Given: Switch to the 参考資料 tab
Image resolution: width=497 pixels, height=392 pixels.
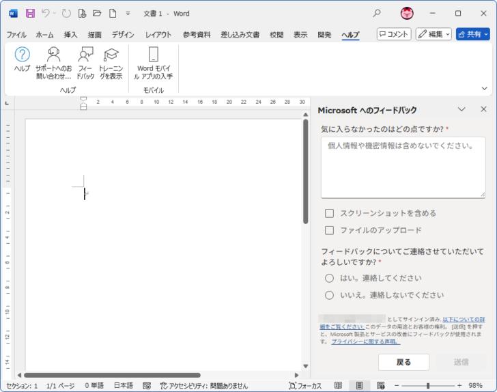Looking at the screenshot, I should click(197, 35).
